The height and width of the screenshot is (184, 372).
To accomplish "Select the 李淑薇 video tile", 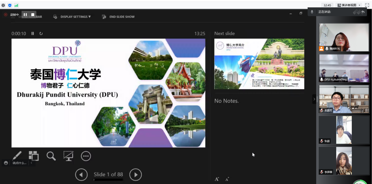I will tap(344, 161).
